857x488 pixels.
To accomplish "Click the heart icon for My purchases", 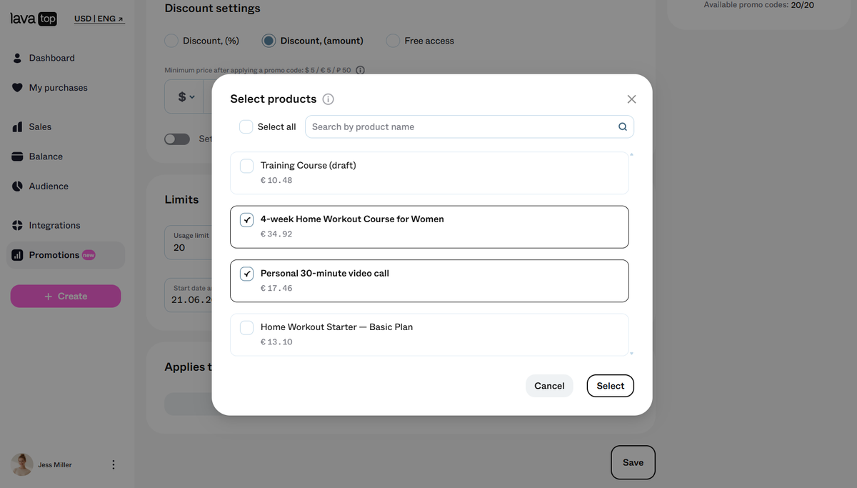I will click(x=17, y=88).
